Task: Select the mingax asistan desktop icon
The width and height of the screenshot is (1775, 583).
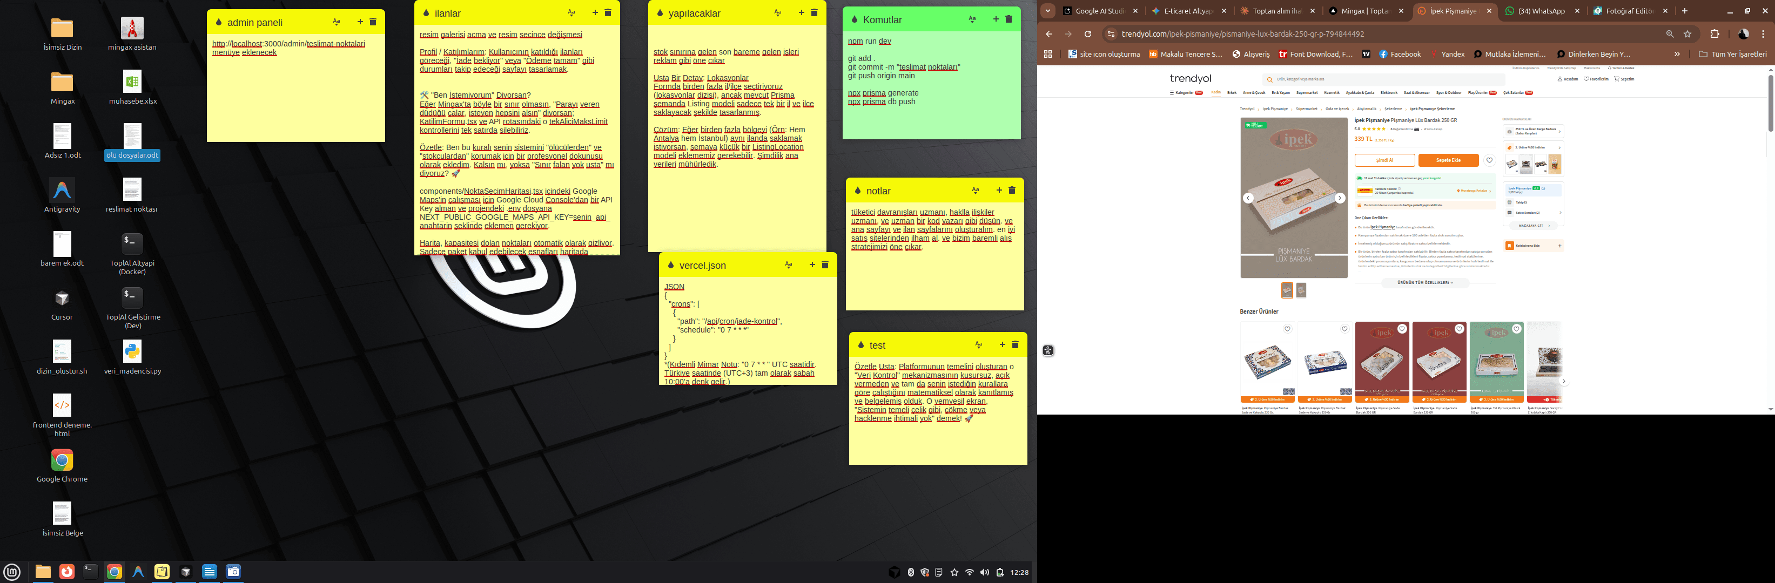Action: [132, 33]
